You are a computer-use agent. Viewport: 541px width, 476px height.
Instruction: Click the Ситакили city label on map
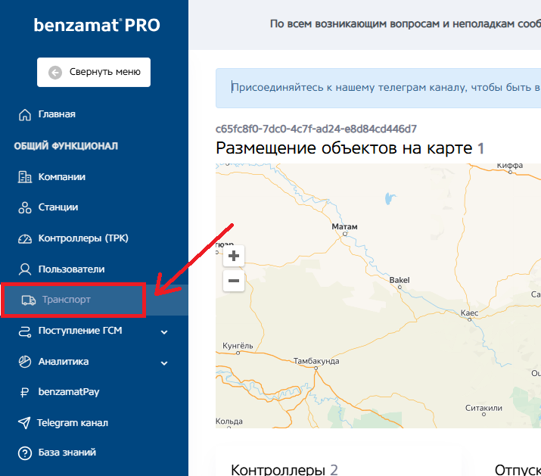coord(483,408)
